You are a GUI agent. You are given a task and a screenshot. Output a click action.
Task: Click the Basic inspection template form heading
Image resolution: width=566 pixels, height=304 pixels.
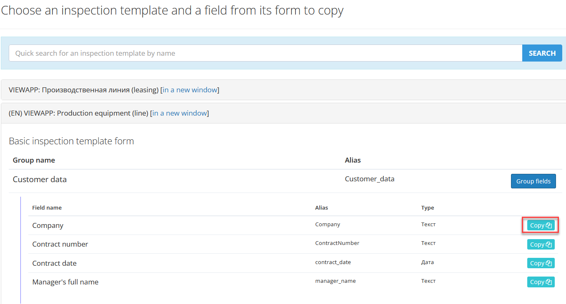pos(71,141)
